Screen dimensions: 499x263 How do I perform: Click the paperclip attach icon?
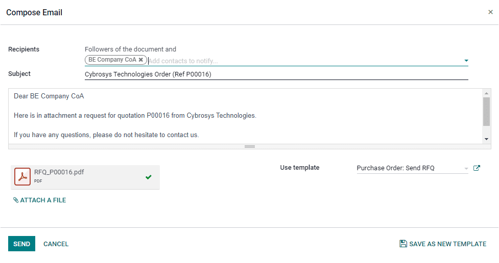tap(16, 200)
